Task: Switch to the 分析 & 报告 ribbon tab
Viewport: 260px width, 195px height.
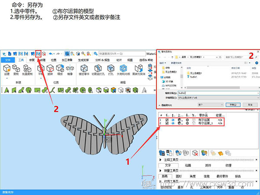Action: pyautogui.click(x=101, y=60)
